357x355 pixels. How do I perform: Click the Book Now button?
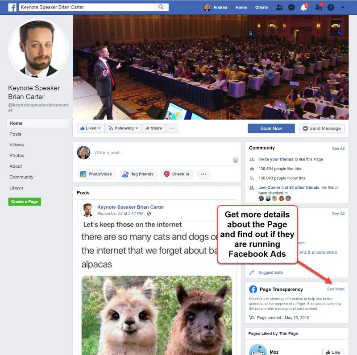[x=271, y=128]
